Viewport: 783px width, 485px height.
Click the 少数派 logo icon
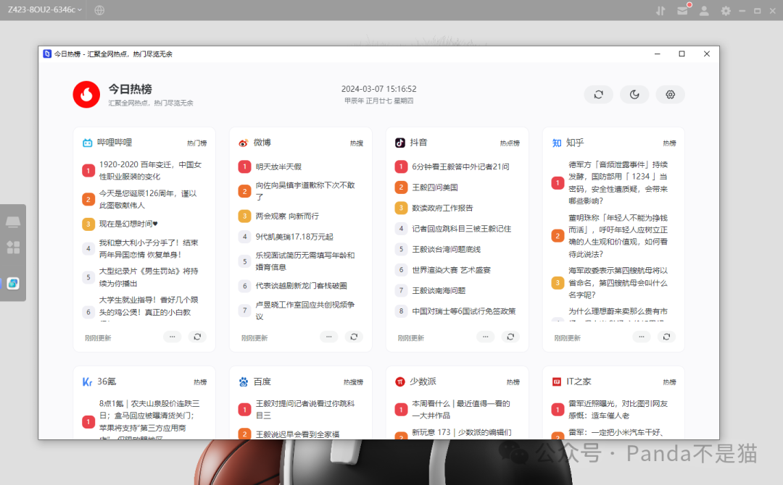[x=400, y=381]
